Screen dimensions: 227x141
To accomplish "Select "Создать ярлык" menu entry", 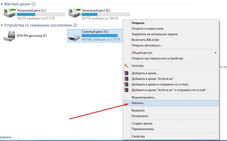I will (142, 123).
